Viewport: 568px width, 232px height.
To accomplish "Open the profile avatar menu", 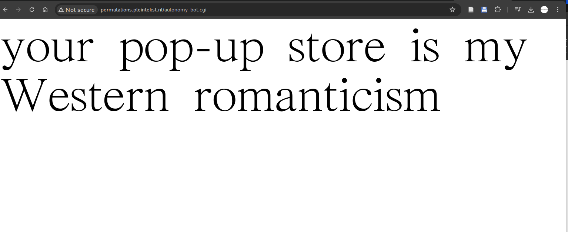I will pyautogui.click(x=544, y=10).
